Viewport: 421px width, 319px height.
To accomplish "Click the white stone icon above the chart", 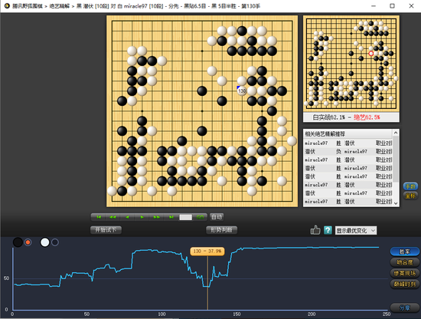I will point(44,242).
